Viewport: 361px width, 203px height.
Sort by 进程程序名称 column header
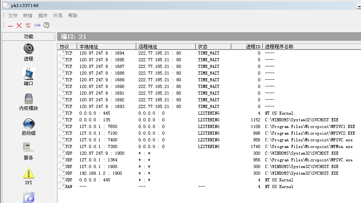[312, 47]
